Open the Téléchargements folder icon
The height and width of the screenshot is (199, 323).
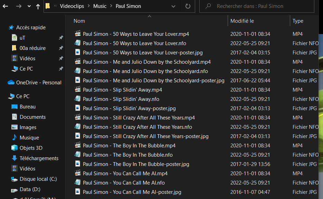pyautogui.click(x=15, y=158)
